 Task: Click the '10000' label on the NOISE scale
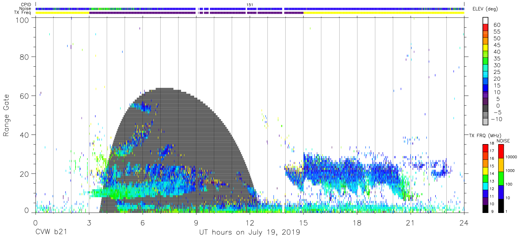(512, 157)
